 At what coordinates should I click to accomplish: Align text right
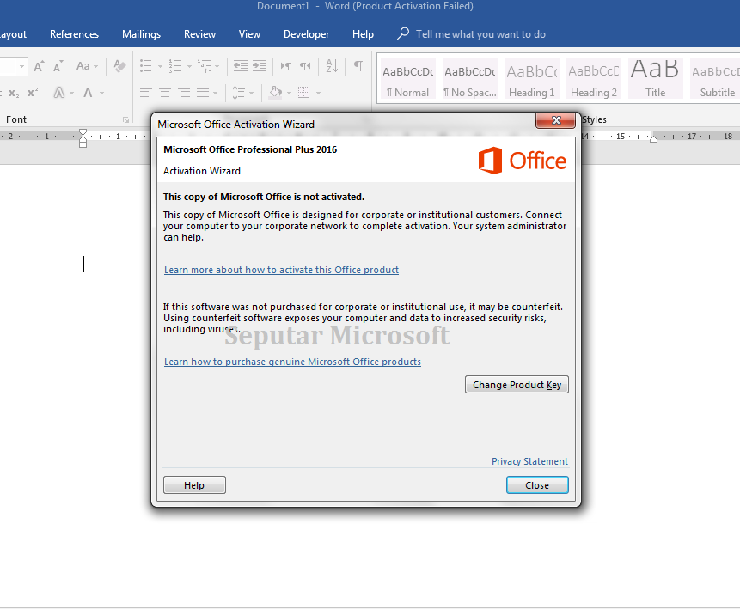(x=184, y=93)
